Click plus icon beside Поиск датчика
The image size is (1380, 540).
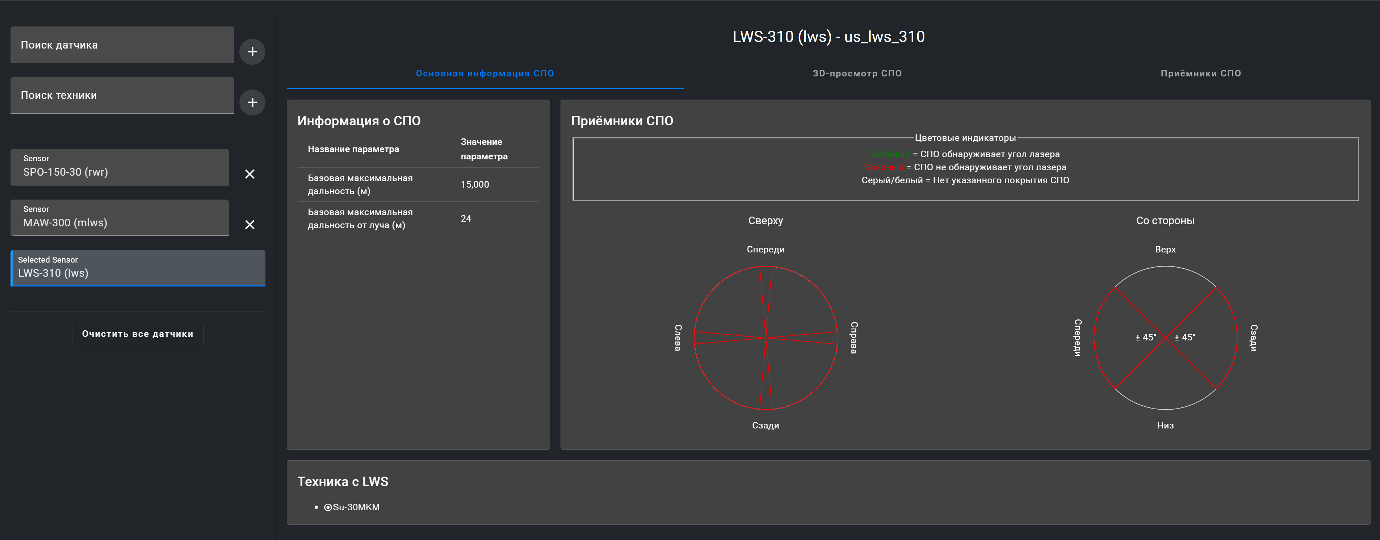click(252, 51)
